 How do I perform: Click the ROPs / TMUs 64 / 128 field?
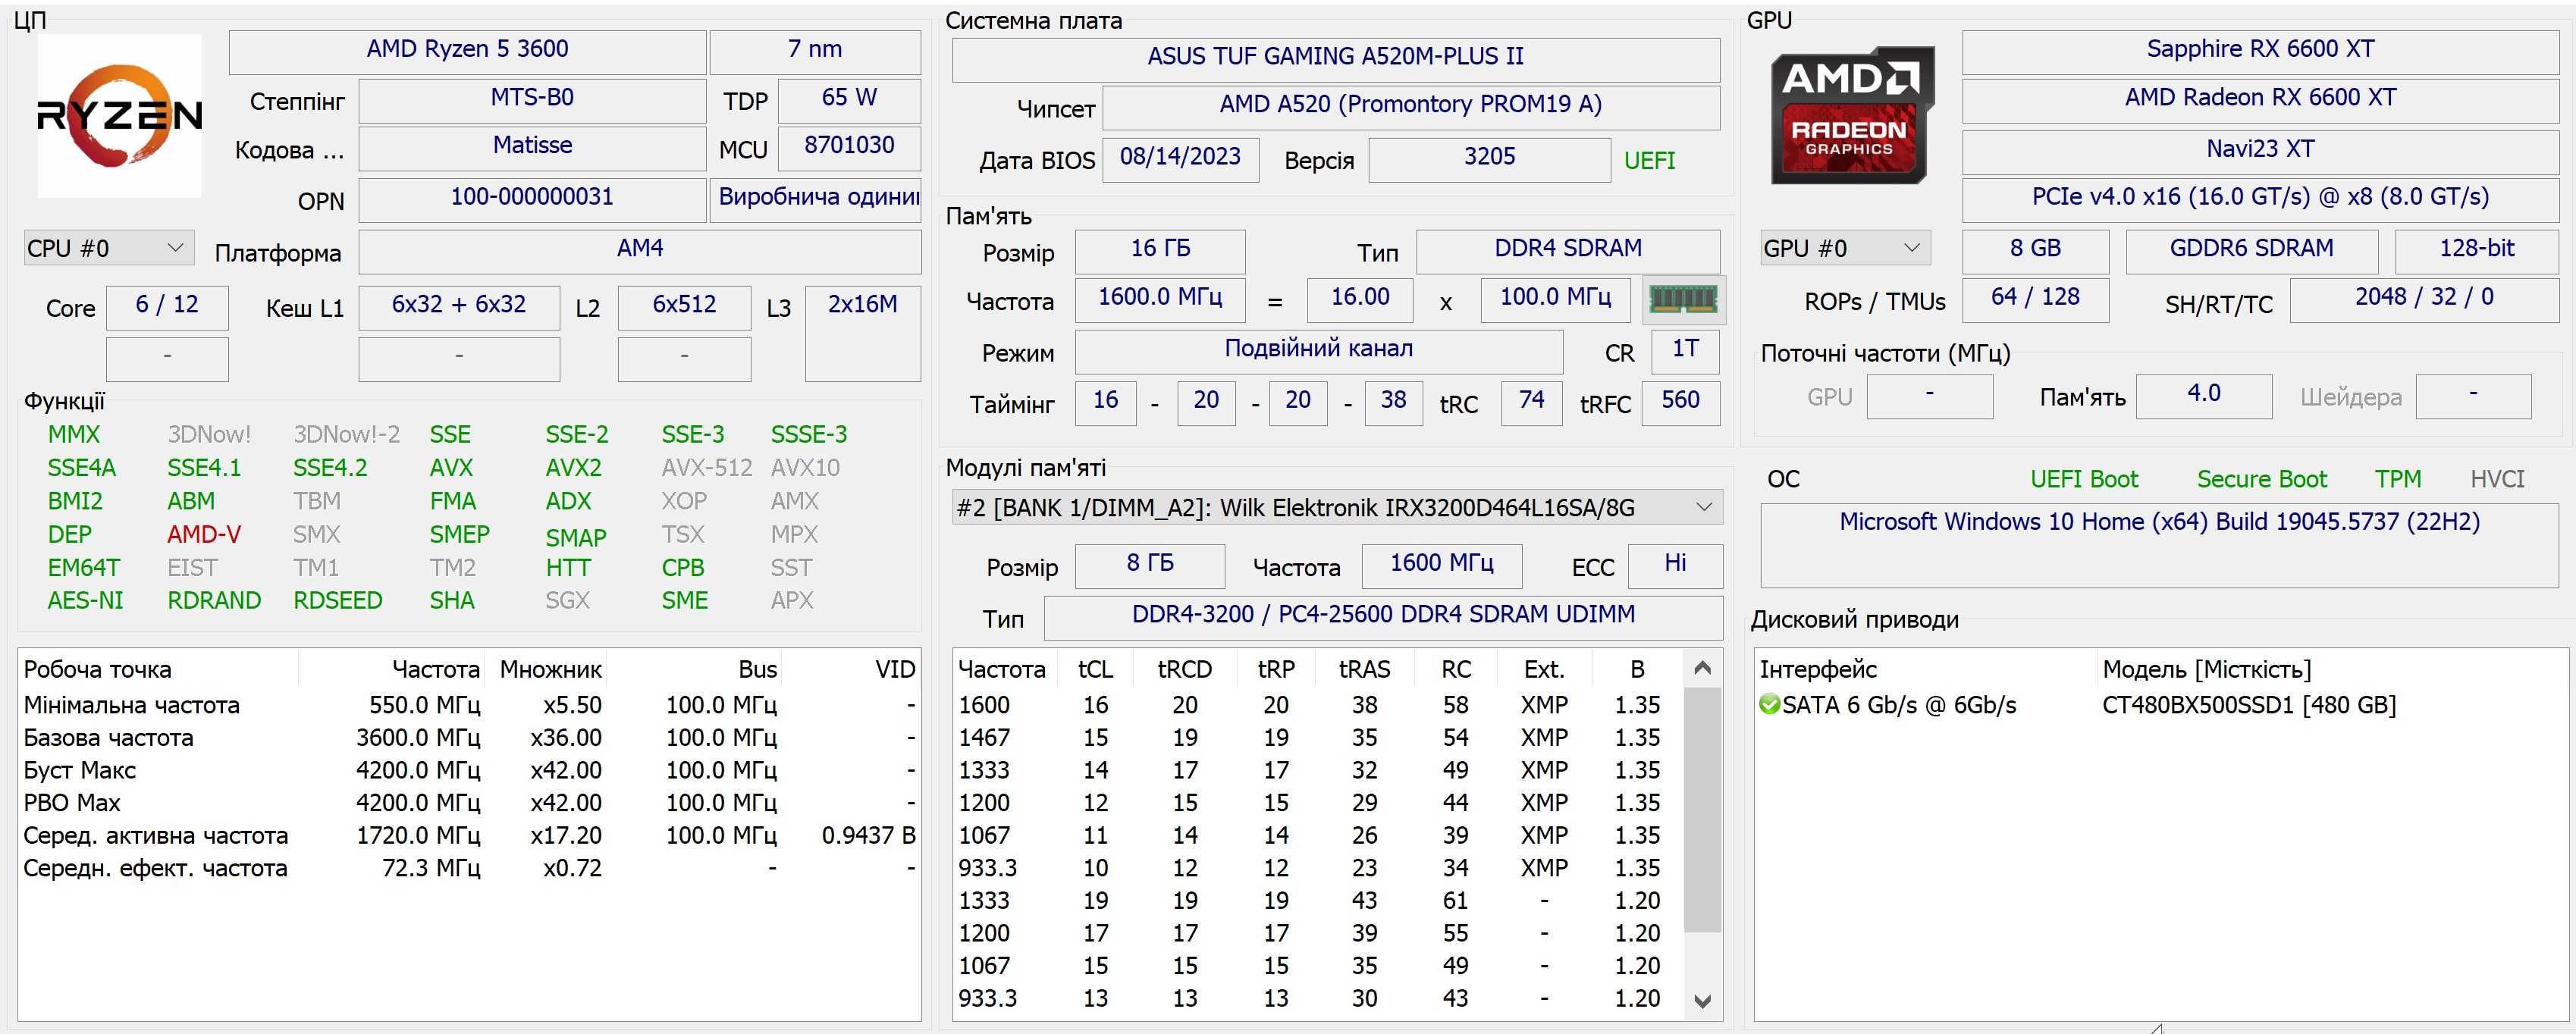2035,299
